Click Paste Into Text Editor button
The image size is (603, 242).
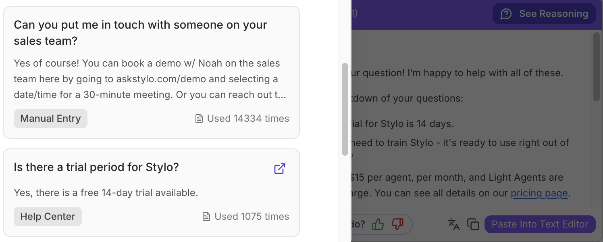coord(540,224)
